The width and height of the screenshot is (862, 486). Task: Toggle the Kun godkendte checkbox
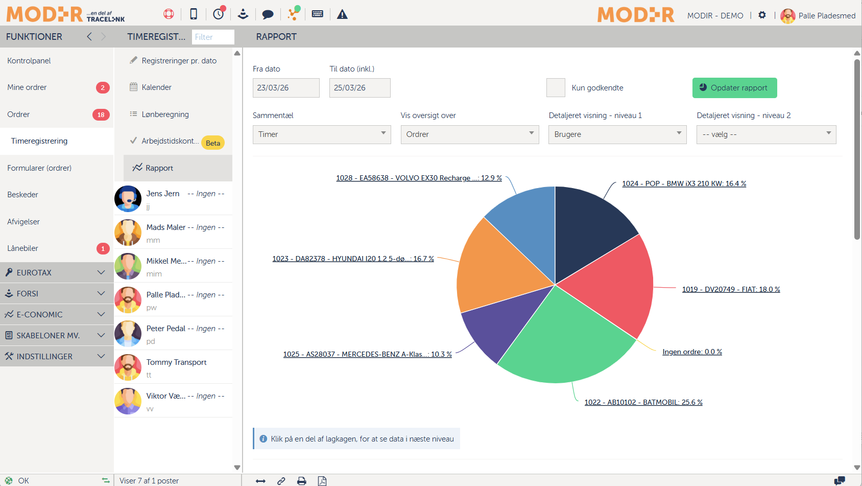click(556, 88)
